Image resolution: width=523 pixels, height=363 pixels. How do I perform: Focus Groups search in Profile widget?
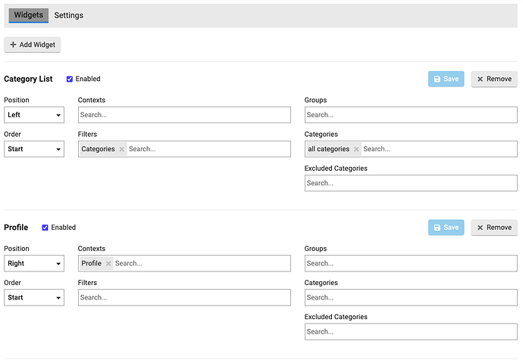(x=411, y=263)
